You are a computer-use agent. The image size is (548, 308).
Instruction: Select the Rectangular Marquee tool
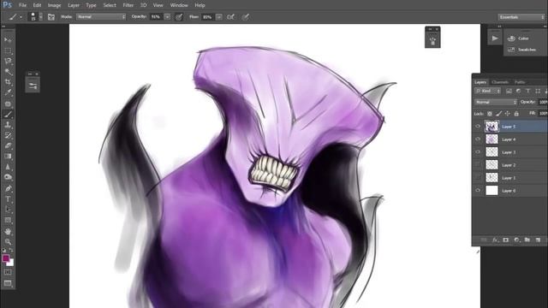coord(8,50)
